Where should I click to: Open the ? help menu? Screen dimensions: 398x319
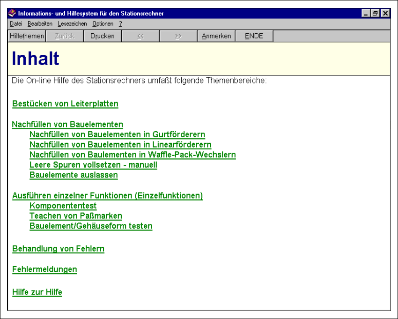coord(120,24)
